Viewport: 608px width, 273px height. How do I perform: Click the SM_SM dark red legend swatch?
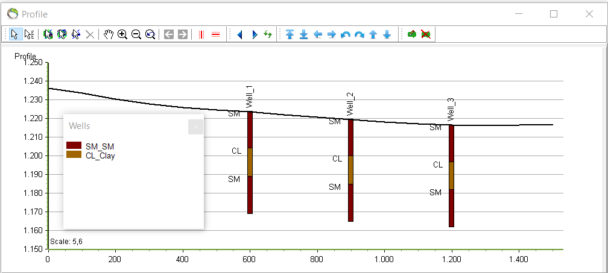[x=74, y=146]
